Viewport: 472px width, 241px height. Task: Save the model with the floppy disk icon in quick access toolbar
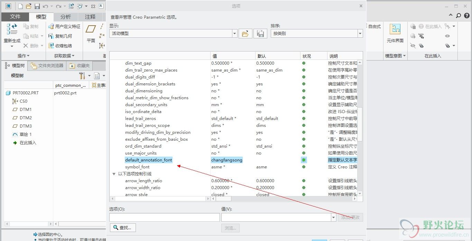pos(37,6)
